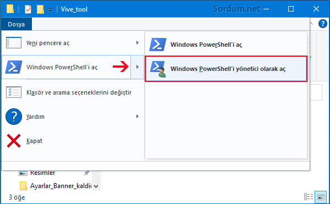Screen dimensions: 330x204
Task: Click the properties checkmark icon in title bar
Action: [28, 9]
